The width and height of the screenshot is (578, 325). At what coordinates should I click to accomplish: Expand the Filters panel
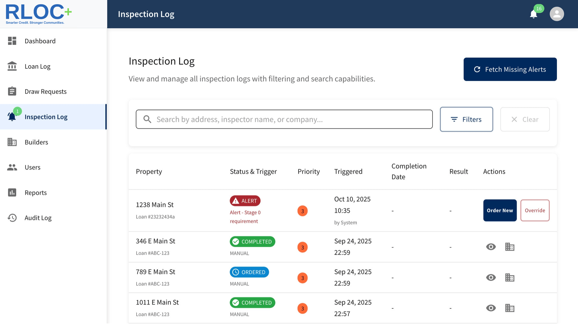(466, 119)
